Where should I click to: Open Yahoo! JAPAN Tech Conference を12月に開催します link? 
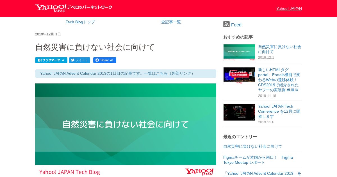(x=279, y=111)
